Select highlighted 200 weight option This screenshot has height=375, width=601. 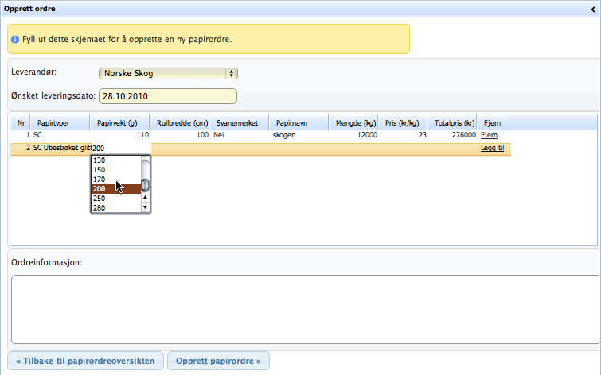(x=100, y=189)
